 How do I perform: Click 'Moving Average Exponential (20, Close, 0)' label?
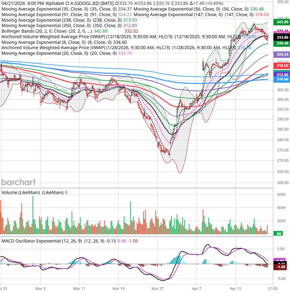pyautogui.click(x=45, y=53)
